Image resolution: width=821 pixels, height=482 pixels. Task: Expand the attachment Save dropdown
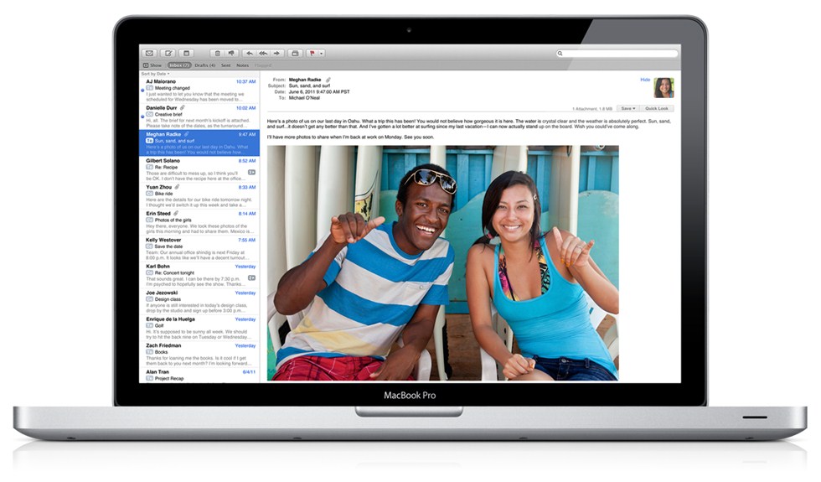pos(627,108)
